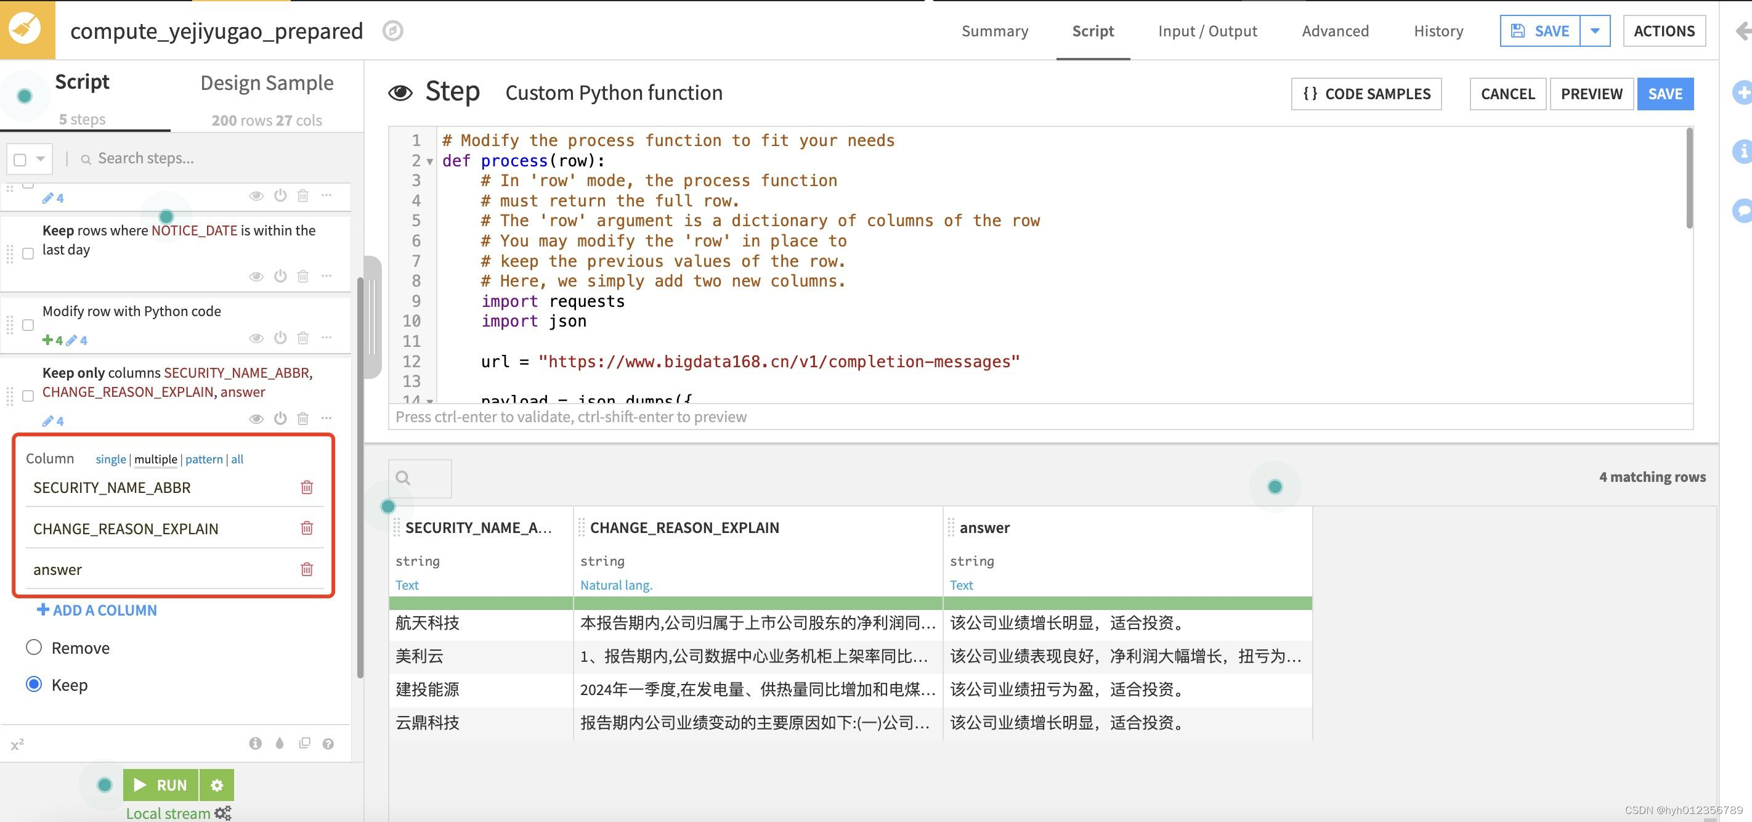Switch to the Input / Output tab
Image resolution: width=1752 pixels, height=822 pixels.
(x=1207, y=31)
